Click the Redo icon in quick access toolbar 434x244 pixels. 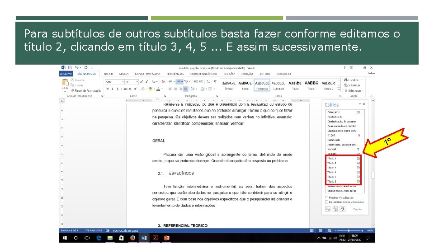click(86, 67)
